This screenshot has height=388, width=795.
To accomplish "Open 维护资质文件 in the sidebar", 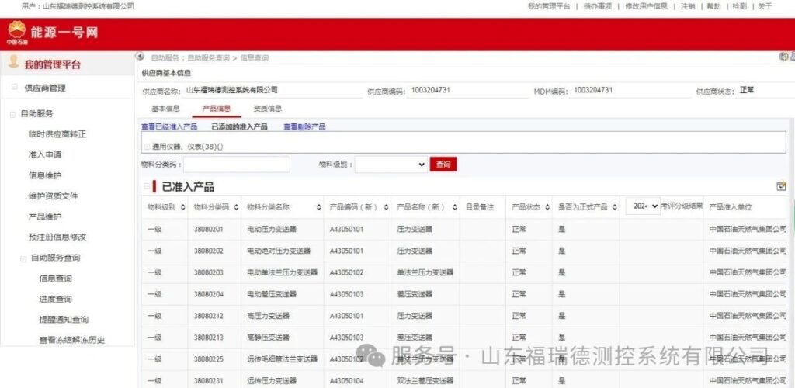I will click(54, 196).
